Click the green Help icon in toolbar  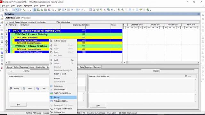coord(148,10)
